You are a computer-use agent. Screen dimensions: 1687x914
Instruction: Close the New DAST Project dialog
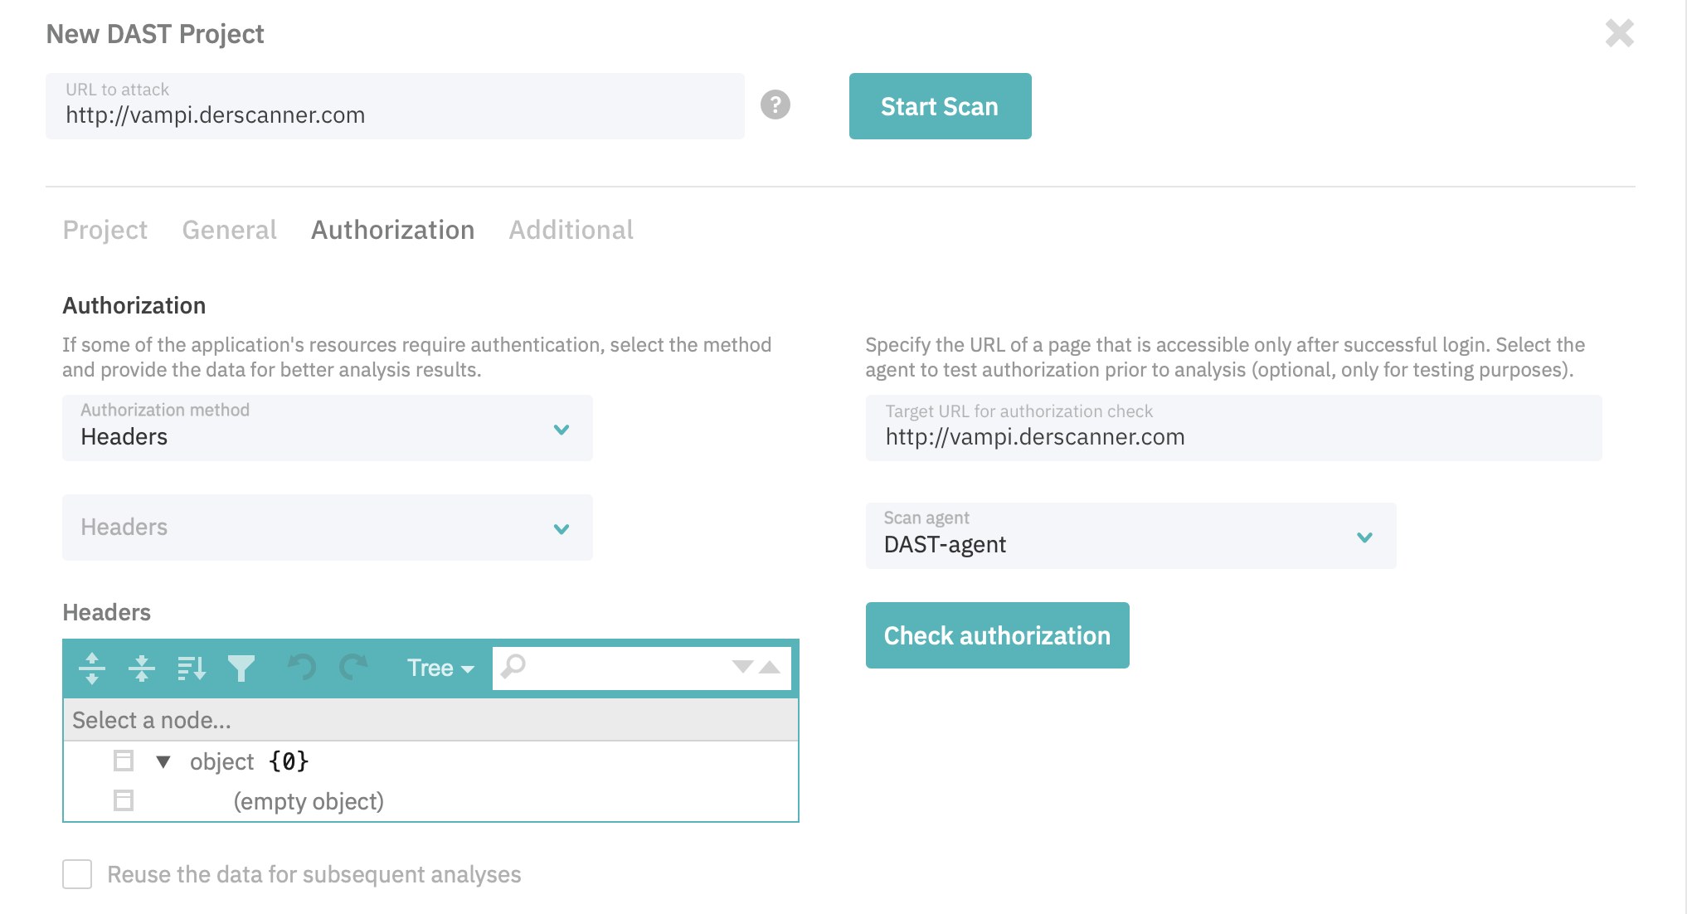[1619, 33]
